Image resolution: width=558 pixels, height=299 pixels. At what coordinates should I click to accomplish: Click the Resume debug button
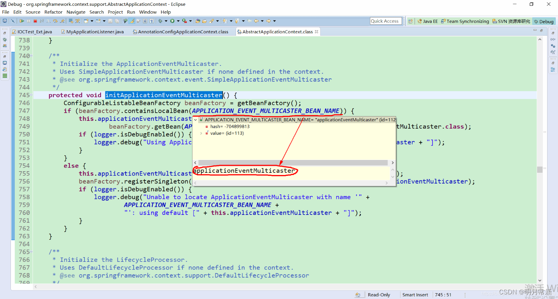pos(22,21)
